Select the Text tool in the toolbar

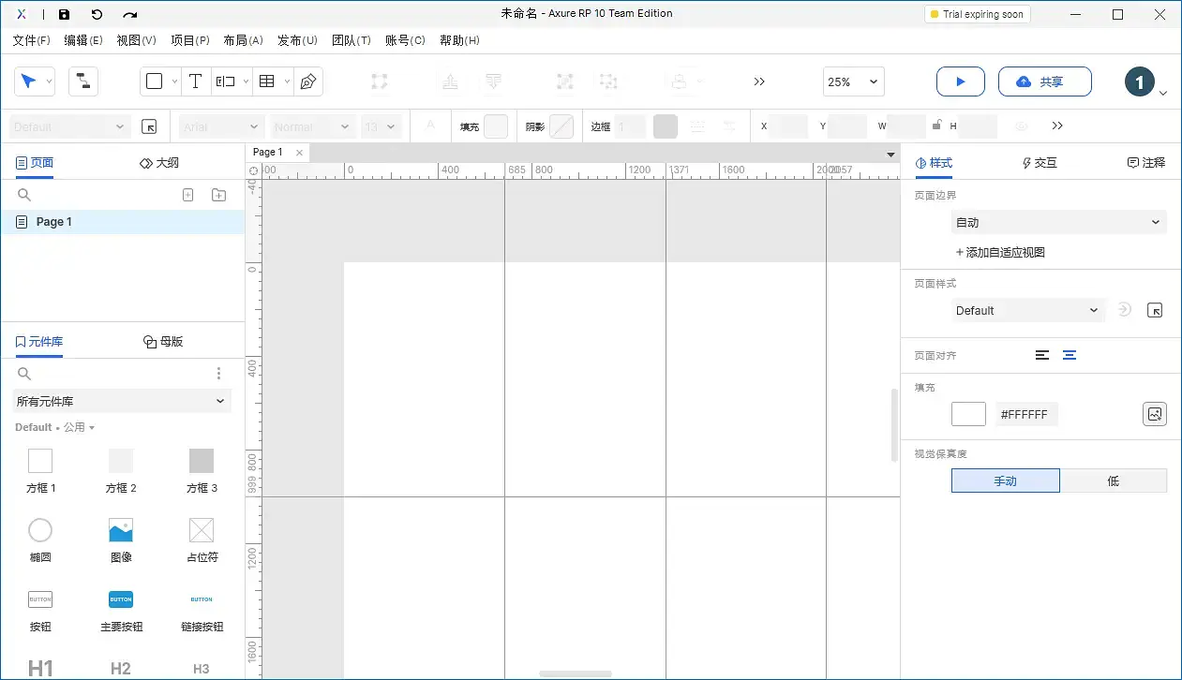195,81
